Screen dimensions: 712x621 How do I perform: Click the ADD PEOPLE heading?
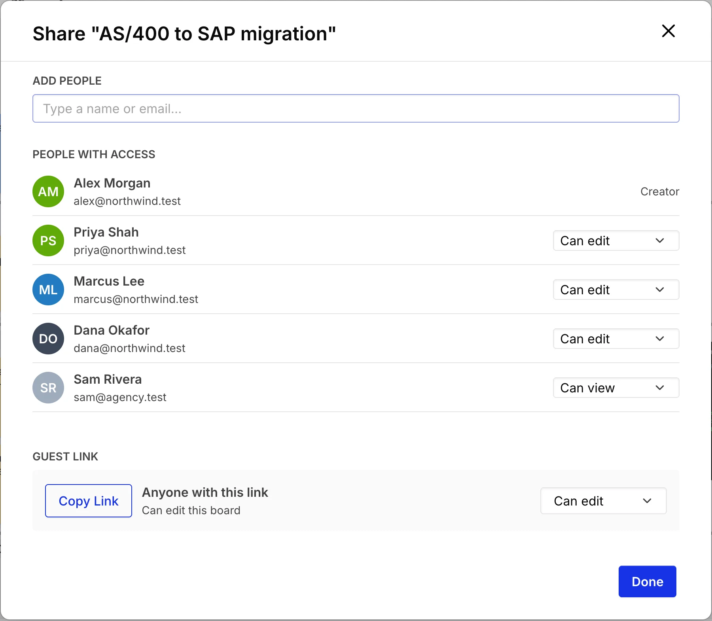(67, 81)
